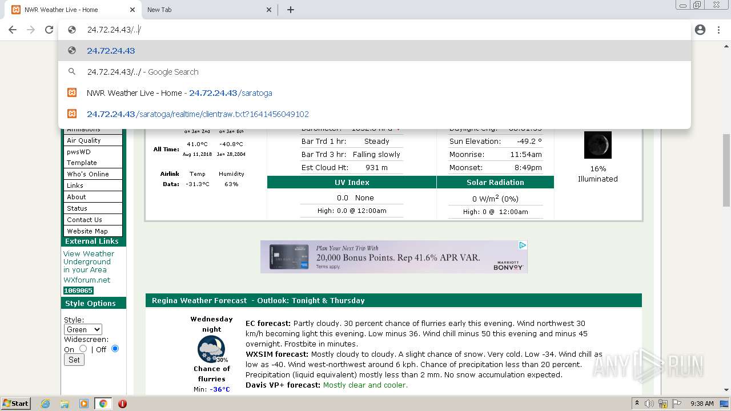Visit the WXforum.net link
The width and height of the screenshot is (731, 411).
(x=87, y=280)
